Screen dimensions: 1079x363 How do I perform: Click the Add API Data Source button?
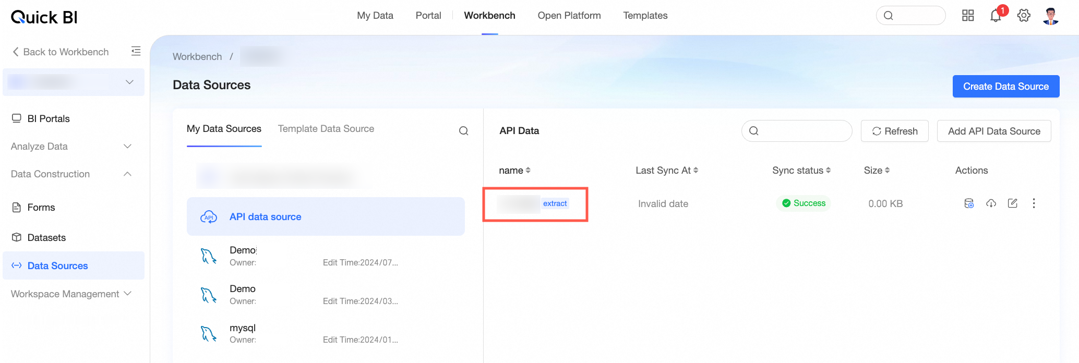(994, 131)
